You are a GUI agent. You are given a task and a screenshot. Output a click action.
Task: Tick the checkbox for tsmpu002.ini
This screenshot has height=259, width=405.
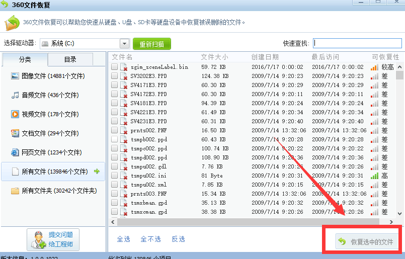[x=114, y=175]
